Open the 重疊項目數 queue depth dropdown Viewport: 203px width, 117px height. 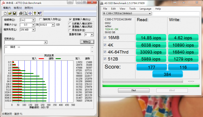click(x=92, y=34)
